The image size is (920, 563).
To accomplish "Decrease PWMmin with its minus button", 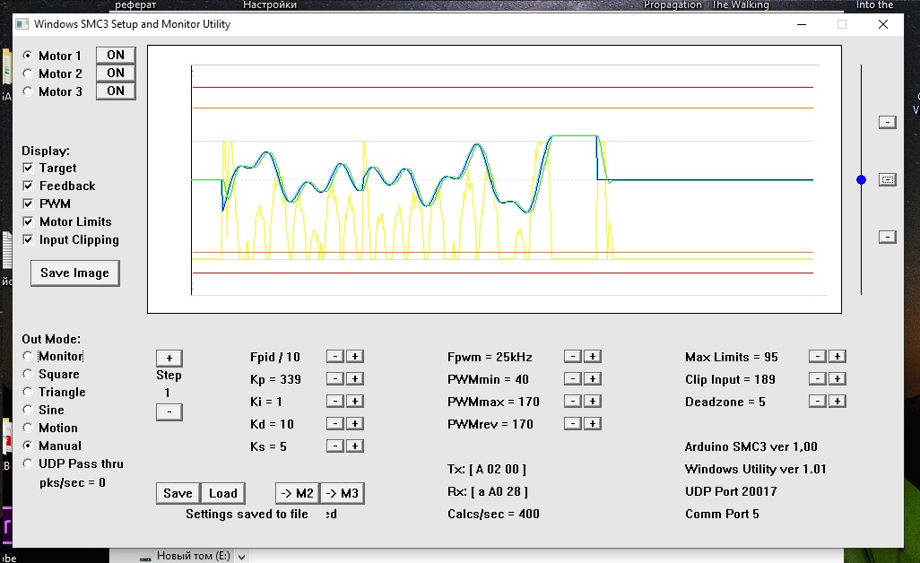I will point(572,379).
